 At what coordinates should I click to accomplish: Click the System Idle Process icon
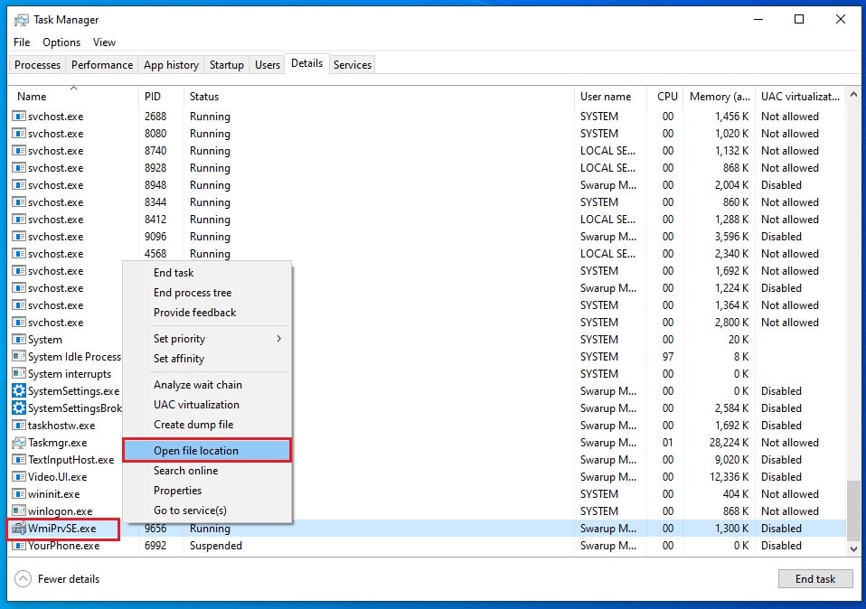[x=19, y=356]
